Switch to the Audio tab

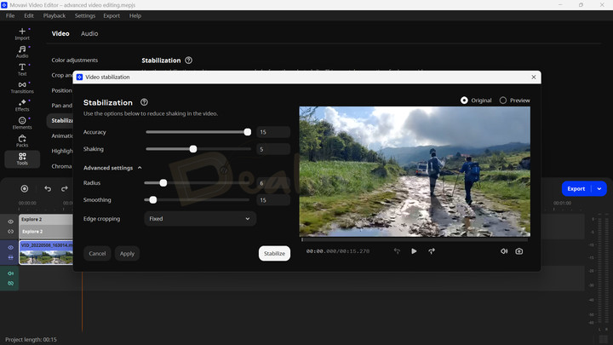(89, 34)
